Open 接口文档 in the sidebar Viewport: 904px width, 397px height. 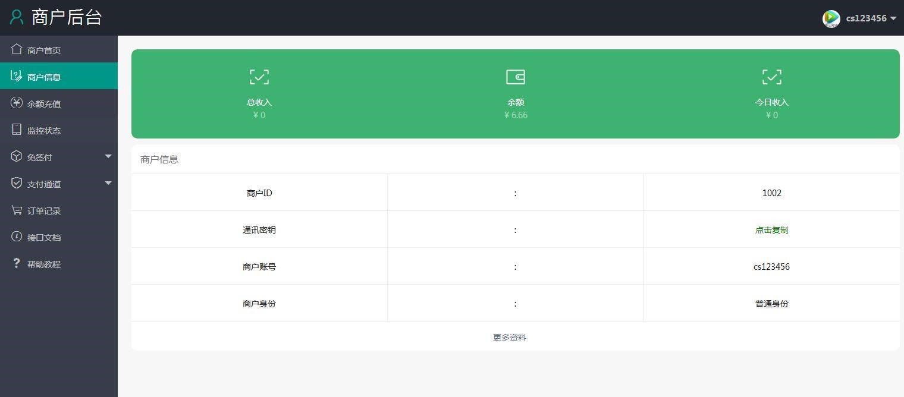coord(59,237)
